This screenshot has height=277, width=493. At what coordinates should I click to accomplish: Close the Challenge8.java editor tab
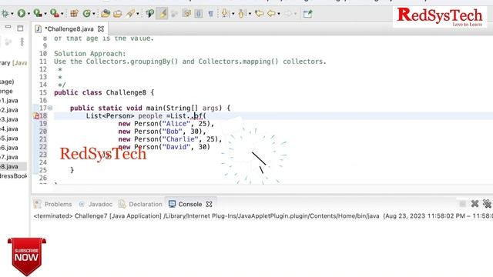101,29
